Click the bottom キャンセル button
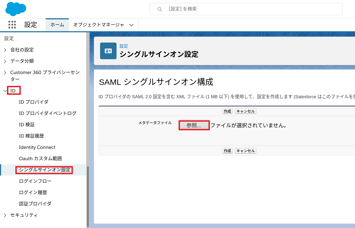Viewport: 355px width, 228px height. point(245,151)
